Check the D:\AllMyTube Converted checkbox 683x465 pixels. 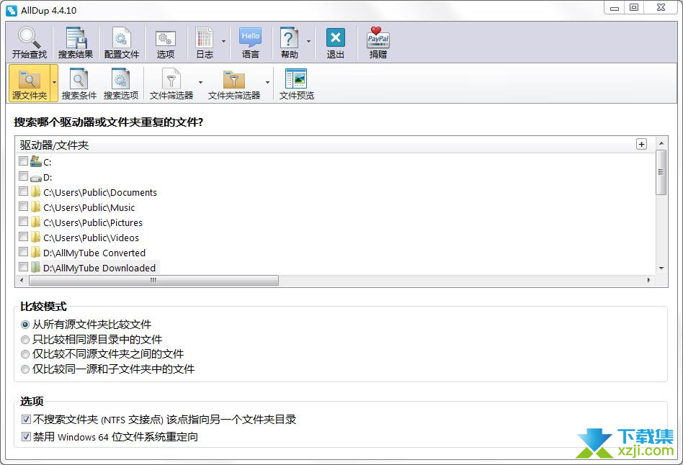click(x=24, y=252)
